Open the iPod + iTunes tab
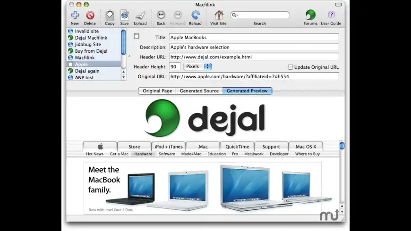 [x=169, y=147]
